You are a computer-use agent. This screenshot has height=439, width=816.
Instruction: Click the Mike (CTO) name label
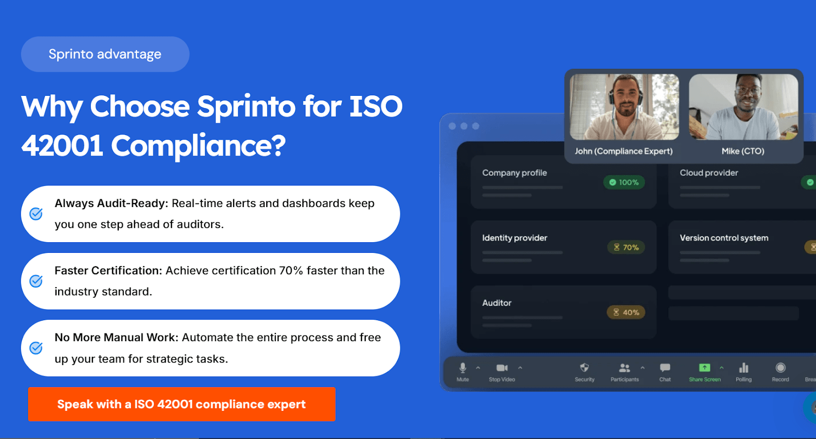[743, 151]
